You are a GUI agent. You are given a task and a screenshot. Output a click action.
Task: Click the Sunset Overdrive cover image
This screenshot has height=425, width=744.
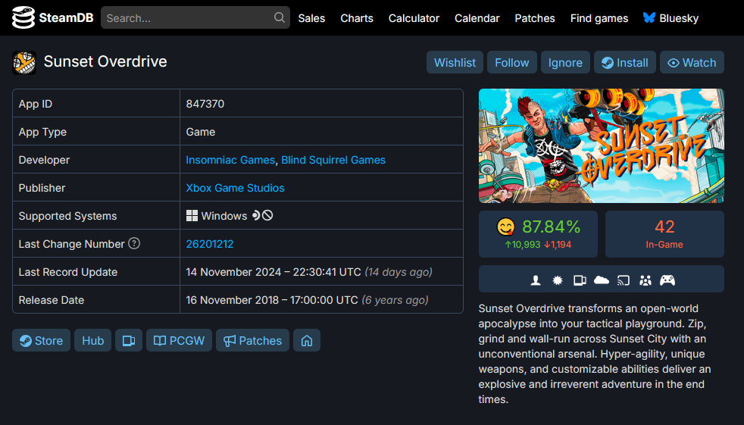pos(601,145)
